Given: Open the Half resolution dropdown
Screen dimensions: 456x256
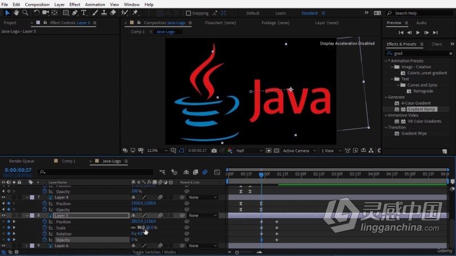Looking at the screenshot, I should point(249,151).
